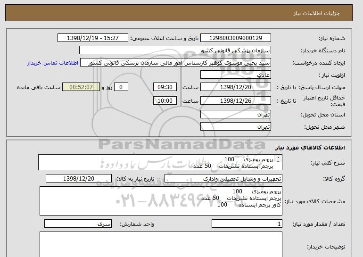The image size is (363, 257).
Task: Click the label اولویت نیاز
Action: click(331, 75)
